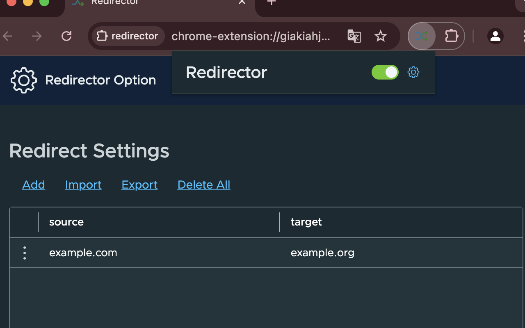Open the Chrome profile avatar menu
This screenshot has width=525, height=328.
pos(495,36)
